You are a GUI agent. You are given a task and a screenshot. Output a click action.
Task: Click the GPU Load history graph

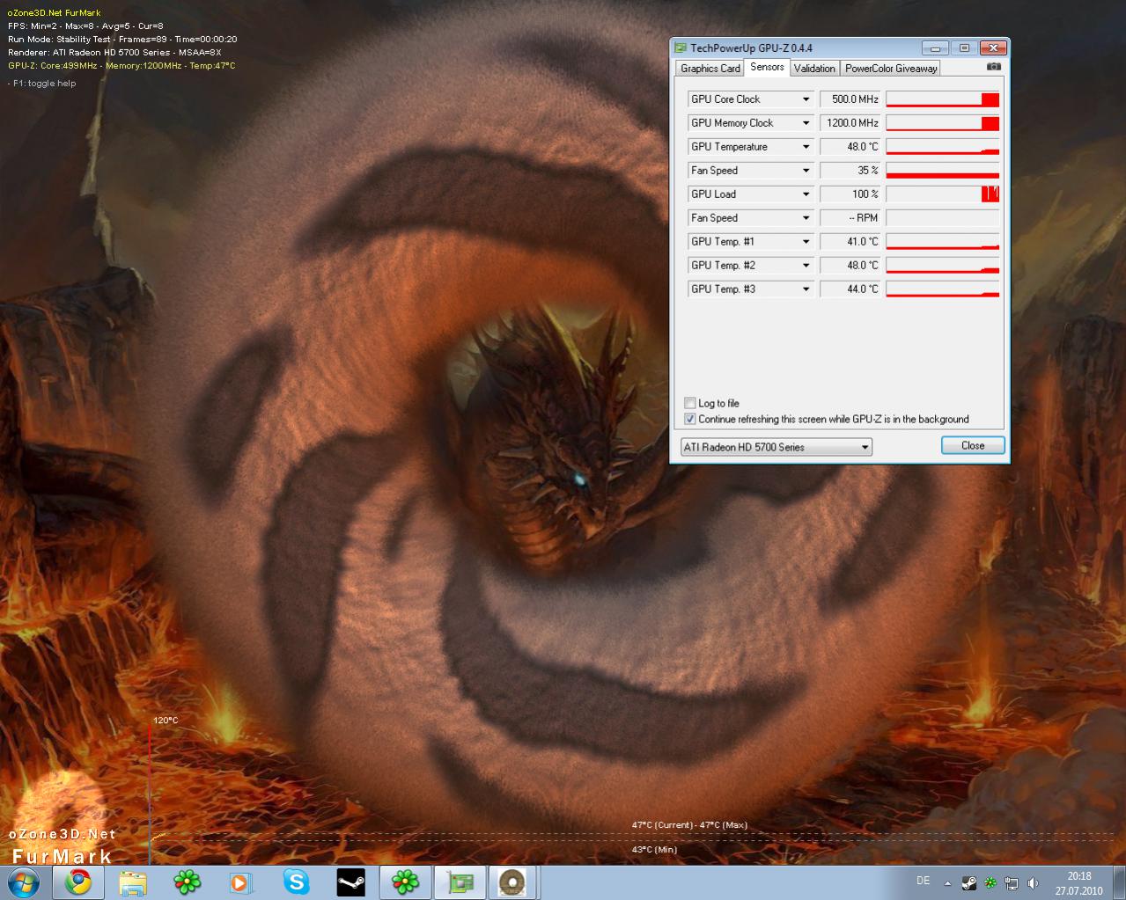tap(943, 194)
